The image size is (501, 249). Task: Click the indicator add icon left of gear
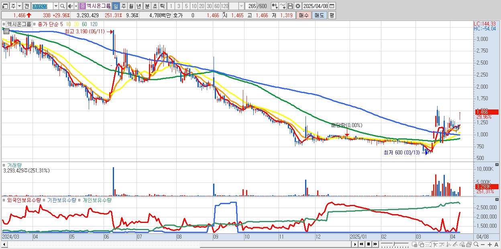coord(275,6)
